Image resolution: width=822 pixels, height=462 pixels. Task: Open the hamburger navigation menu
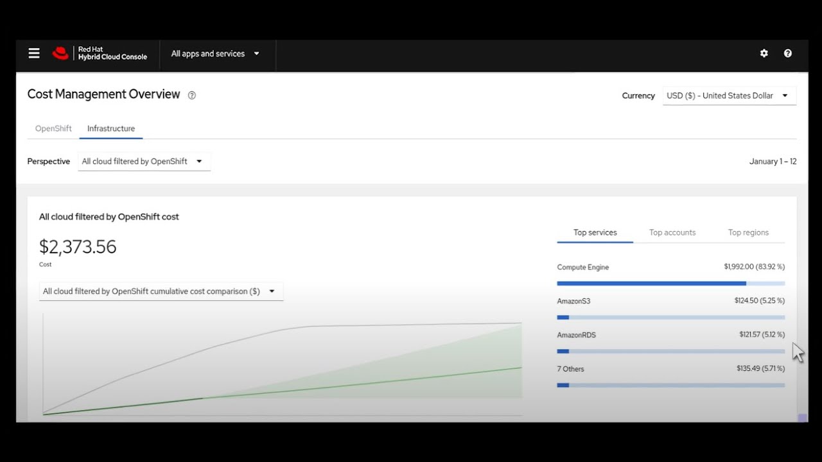[34, 53]
